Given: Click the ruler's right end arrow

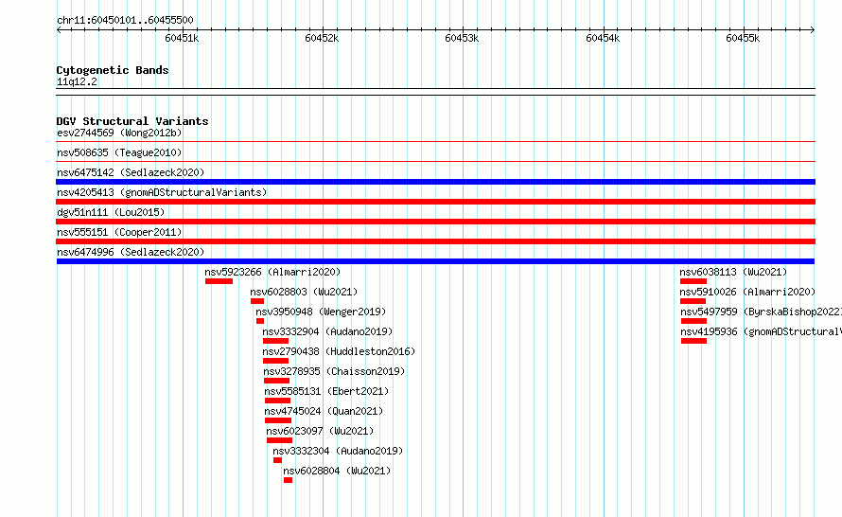Looking at the screenshot, I should coord(813,30).
